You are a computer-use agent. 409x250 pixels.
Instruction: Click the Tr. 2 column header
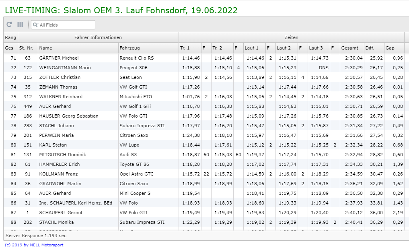click(222, 48)
